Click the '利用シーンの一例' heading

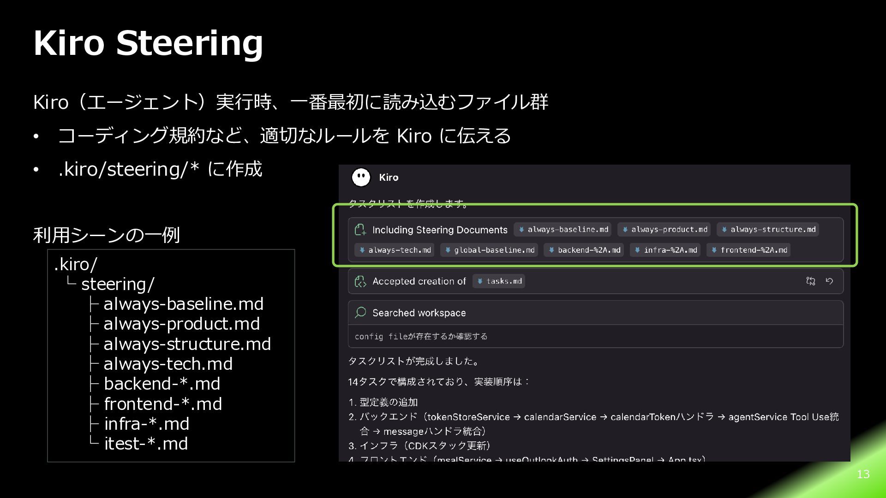(x=107, y=235)
